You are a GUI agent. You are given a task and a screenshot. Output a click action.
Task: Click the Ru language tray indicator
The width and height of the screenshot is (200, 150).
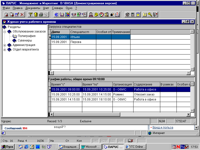click(x=182, y=147)
